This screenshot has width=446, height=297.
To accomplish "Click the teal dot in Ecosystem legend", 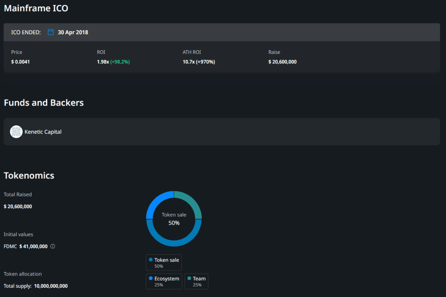I will click(x=150, y=278).
